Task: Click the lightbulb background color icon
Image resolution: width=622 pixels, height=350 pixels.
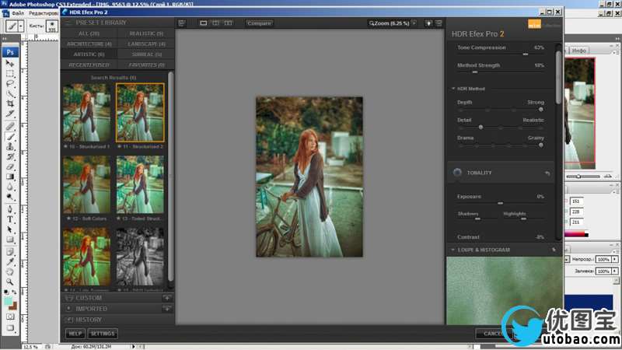Action: 428,23
